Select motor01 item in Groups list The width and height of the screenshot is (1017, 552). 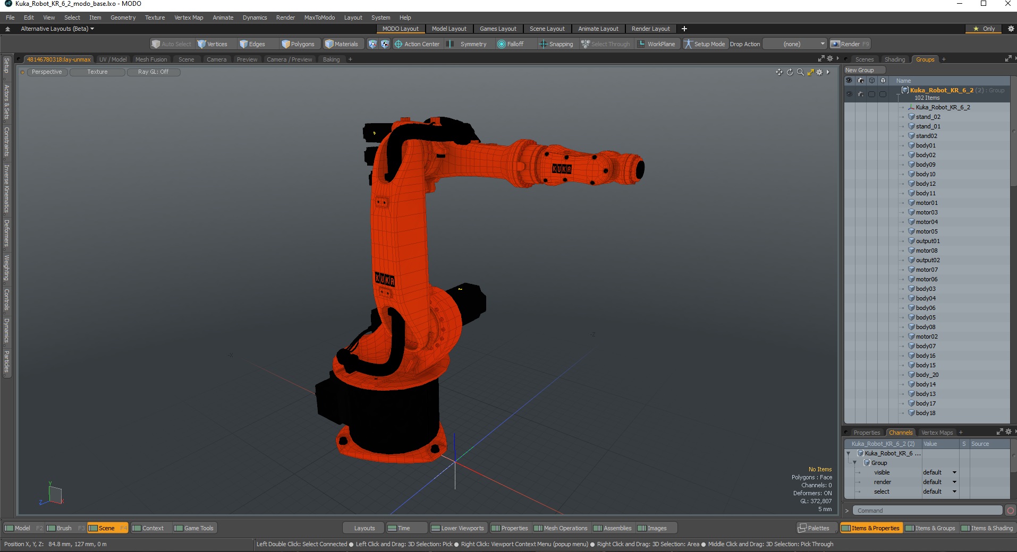click(926, 203)
